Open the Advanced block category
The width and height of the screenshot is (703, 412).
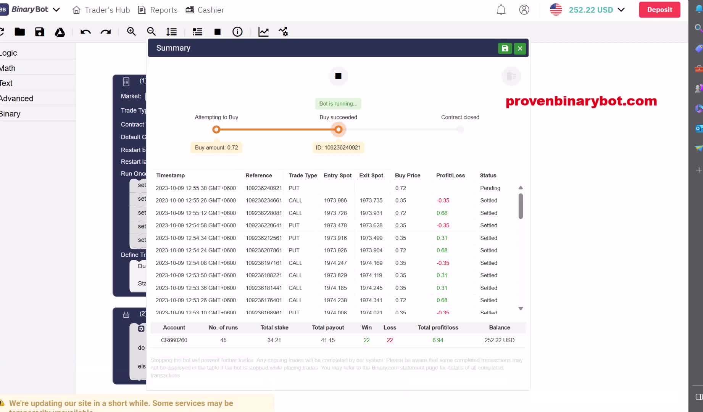click(17, 98)
